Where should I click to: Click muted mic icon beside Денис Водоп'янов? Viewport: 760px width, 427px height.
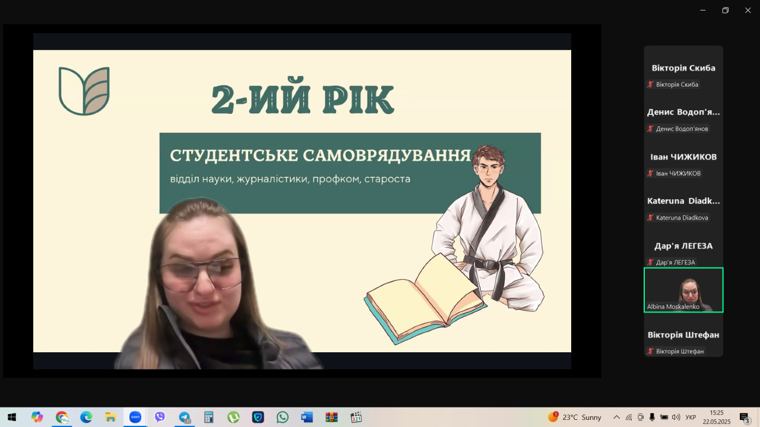pyautogui.click(x=651, y=129)
